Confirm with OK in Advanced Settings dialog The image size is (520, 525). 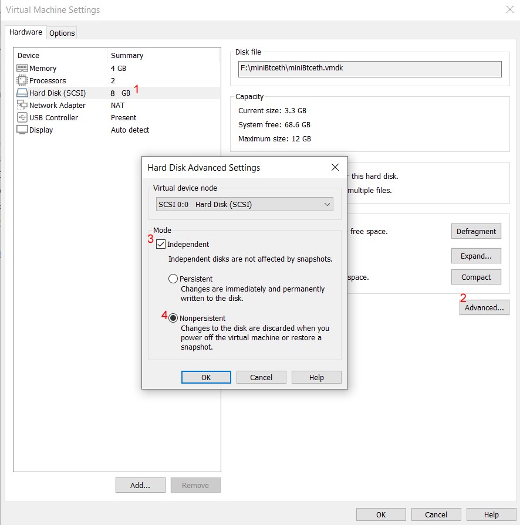point(206,378)
